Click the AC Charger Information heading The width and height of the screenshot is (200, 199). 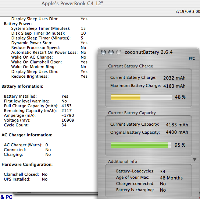(27, 135)
